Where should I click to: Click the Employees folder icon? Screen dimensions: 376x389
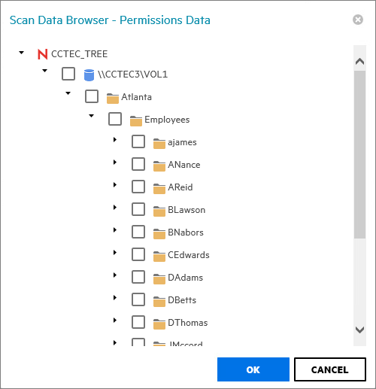pyautogui.click(x=136, y=120)
